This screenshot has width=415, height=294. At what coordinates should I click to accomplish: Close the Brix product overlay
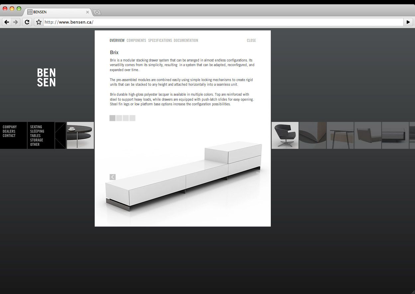[251, 40]
